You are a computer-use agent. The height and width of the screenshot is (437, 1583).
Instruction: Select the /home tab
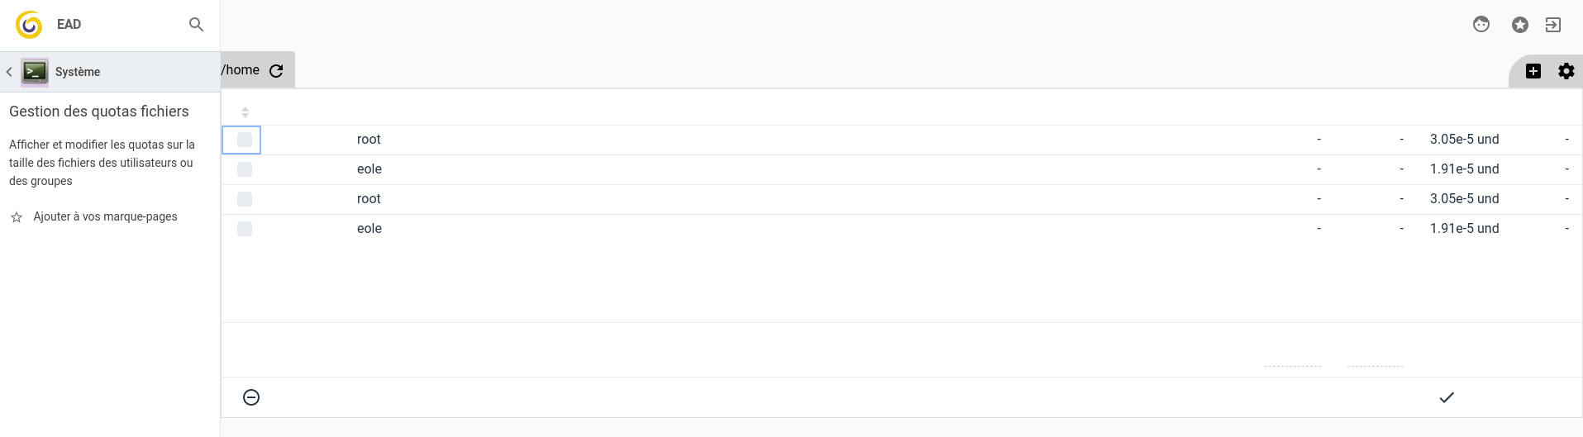click(241, 70)
